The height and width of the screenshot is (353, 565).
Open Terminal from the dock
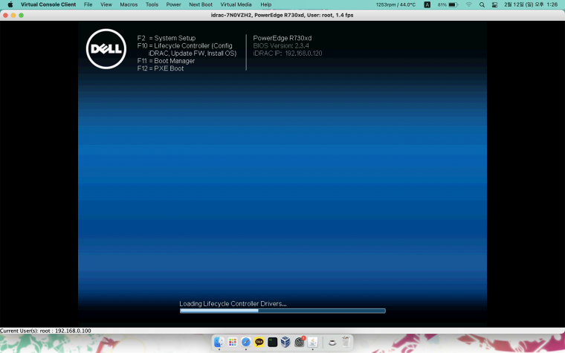pos(272,342)
